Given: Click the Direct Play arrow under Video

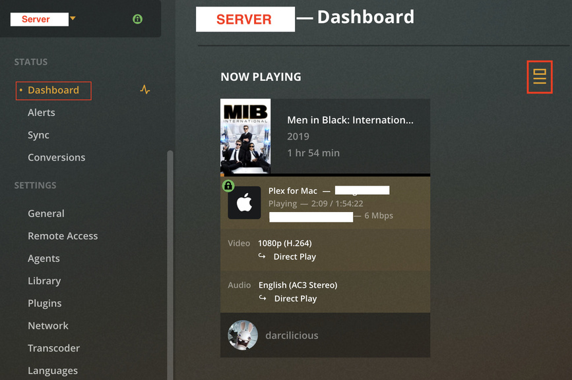Looking at the screenshot, I should click(262, 256).
